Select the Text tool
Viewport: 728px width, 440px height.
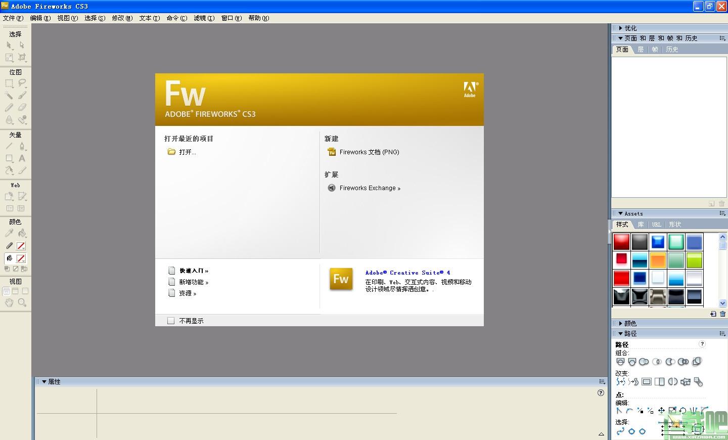coord(22,158)
